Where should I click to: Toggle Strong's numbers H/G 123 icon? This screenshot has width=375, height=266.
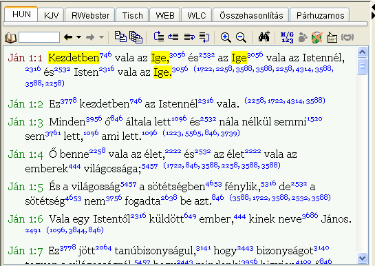tap(287, 37)
